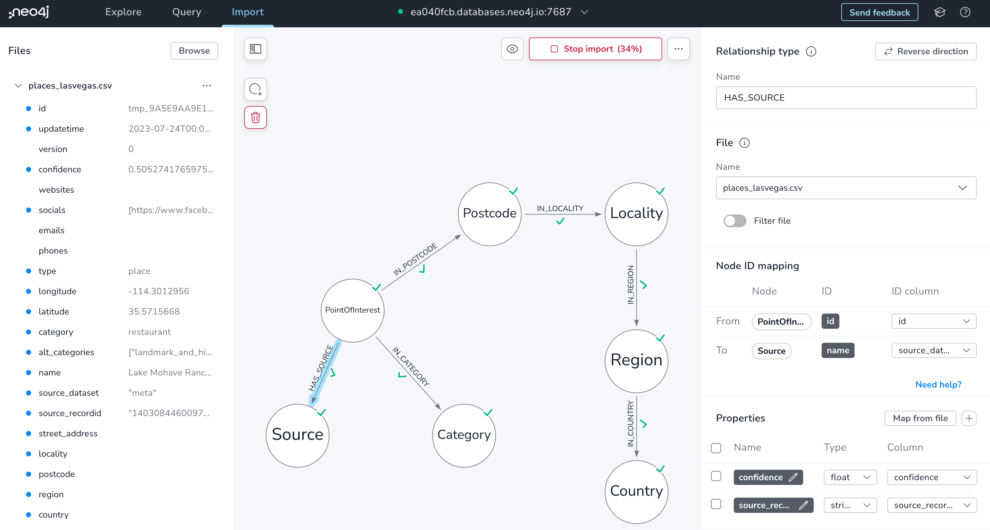
Task: Check the source_rec... property checkbox
Action: point(716,504)
